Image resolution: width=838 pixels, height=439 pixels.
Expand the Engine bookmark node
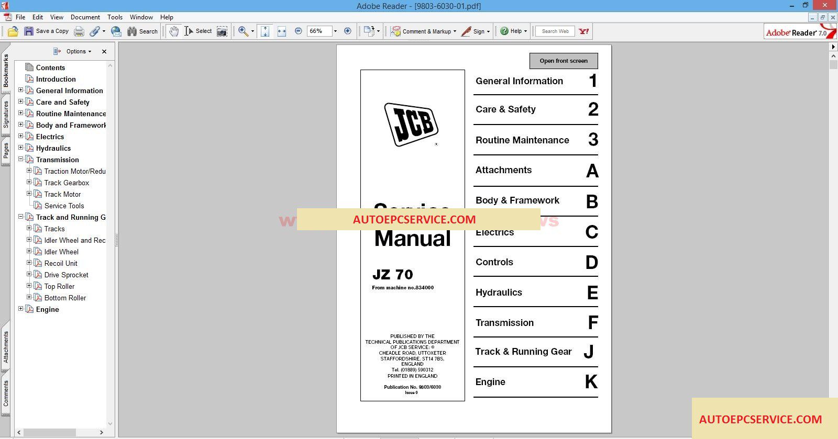coord(21,309)
